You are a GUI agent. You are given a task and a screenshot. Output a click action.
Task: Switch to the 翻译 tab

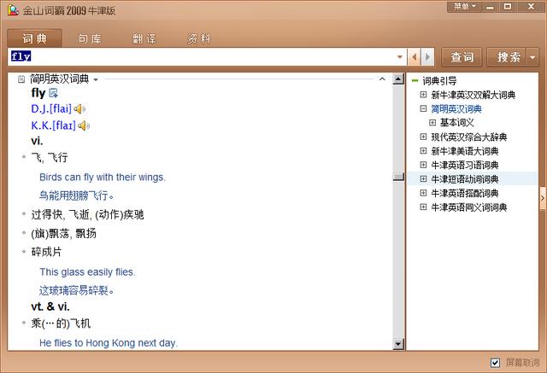(x=144, y=38)
